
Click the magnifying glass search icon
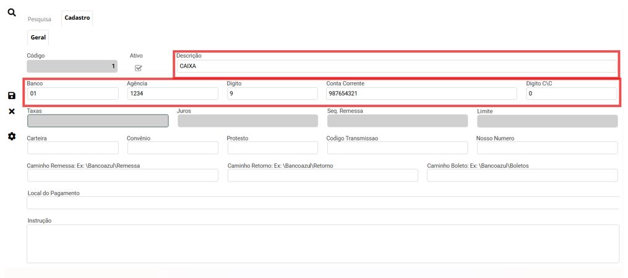click(11, 12)
